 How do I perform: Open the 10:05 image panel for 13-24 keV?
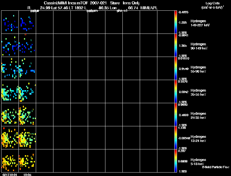(x=27, y=138)
